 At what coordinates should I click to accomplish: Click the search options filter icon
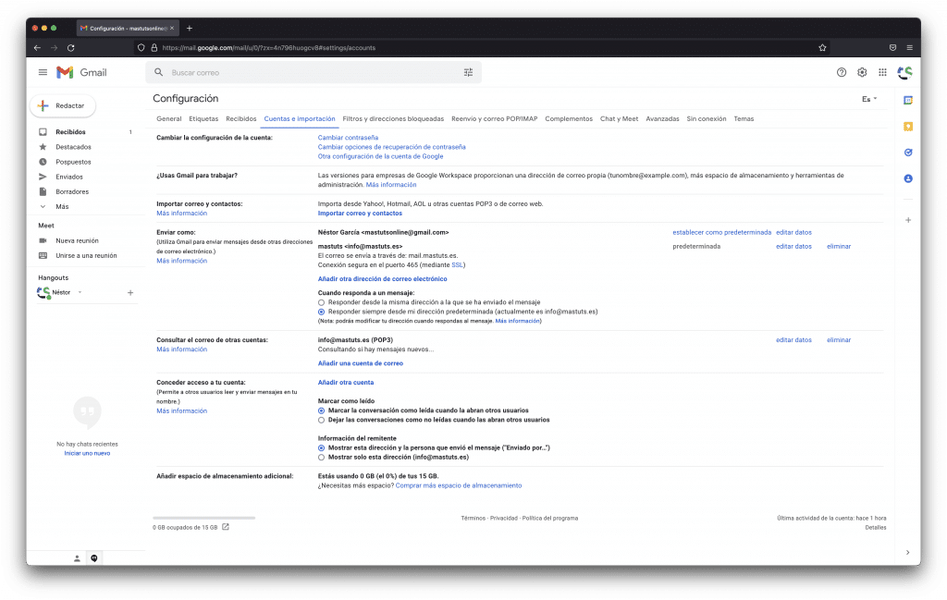[468, 72]
